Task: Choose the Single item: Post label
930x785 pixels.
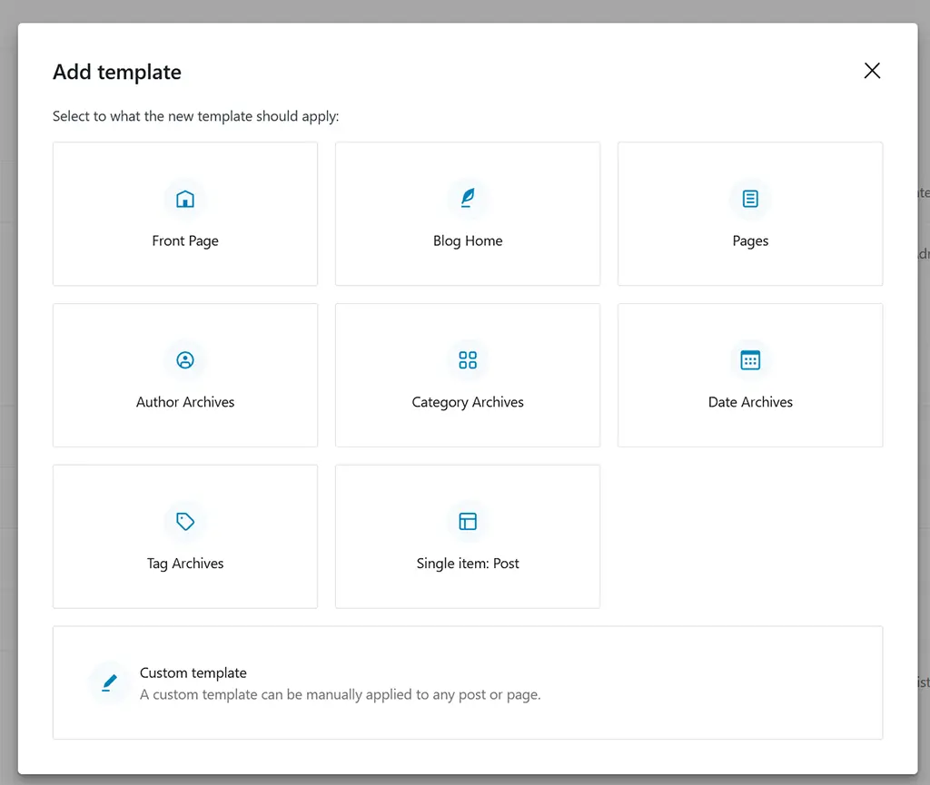Action: point(468,564)
